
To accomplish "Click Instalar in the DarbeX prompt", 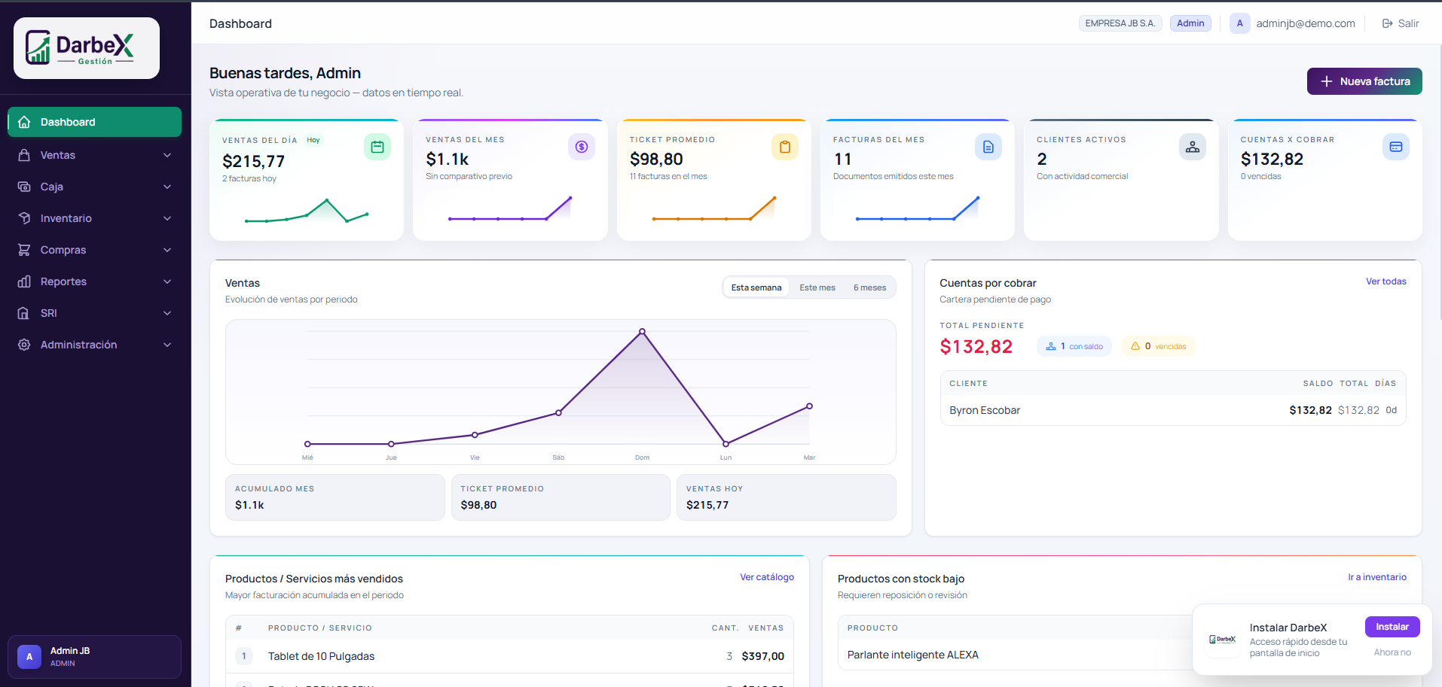I will coord(1392,627).
